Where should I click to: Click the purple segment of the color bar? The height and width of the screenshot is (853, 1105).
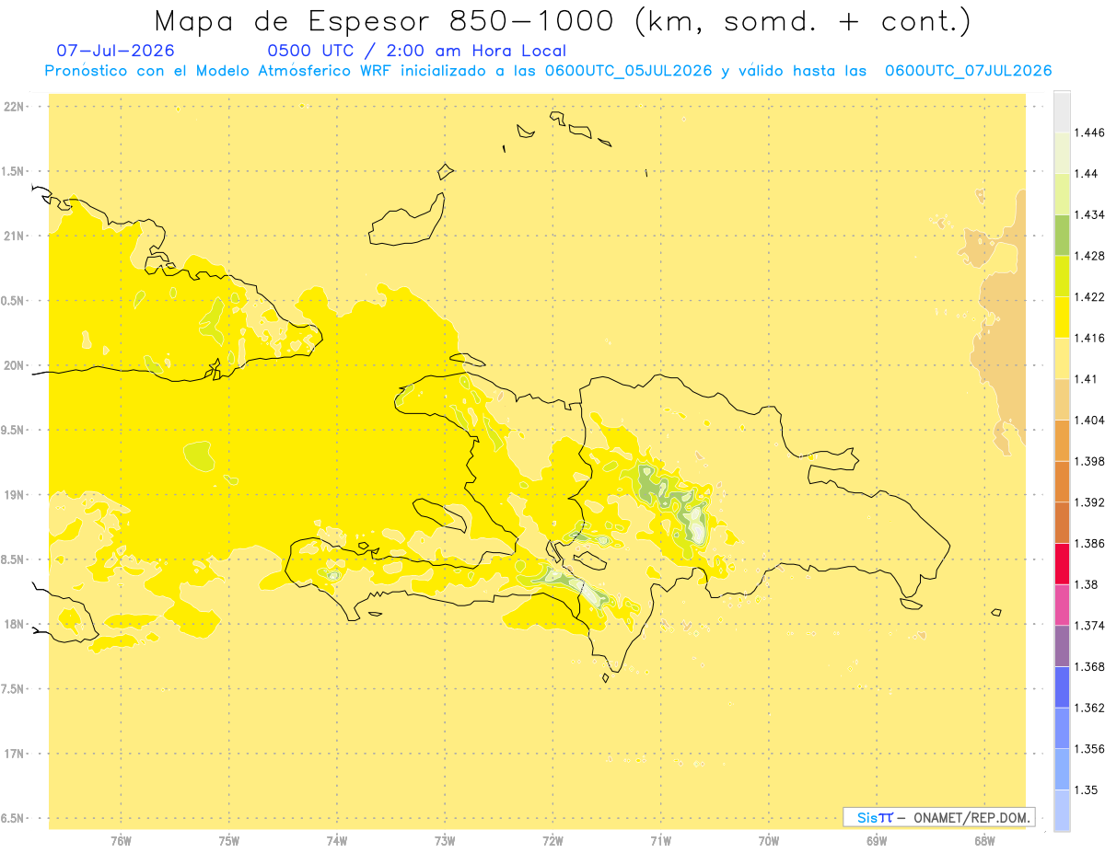click(1062, 646)
